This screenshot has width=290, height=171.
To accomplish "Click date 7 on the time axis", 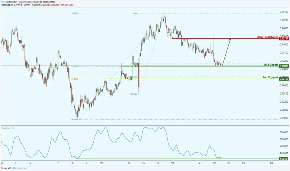I will [x=58, y=163].
